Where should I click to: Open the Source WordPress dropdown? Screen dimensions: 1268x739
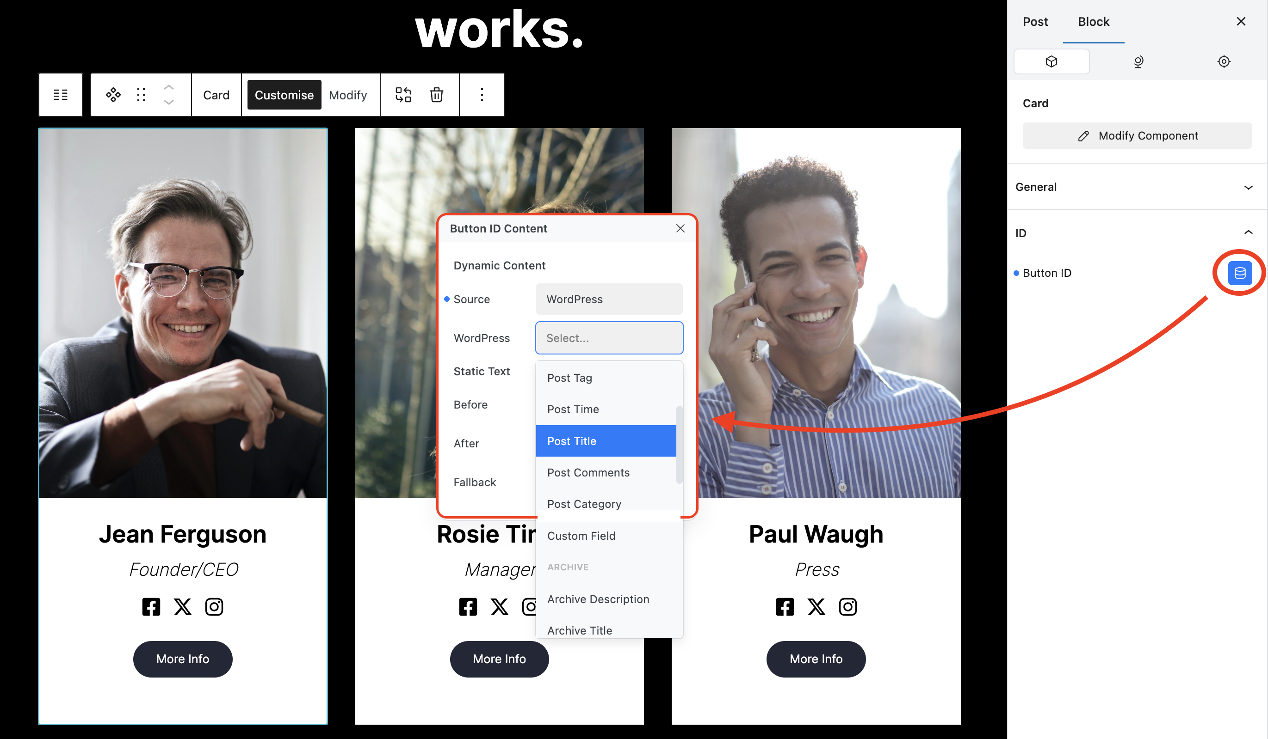(609, 299)
